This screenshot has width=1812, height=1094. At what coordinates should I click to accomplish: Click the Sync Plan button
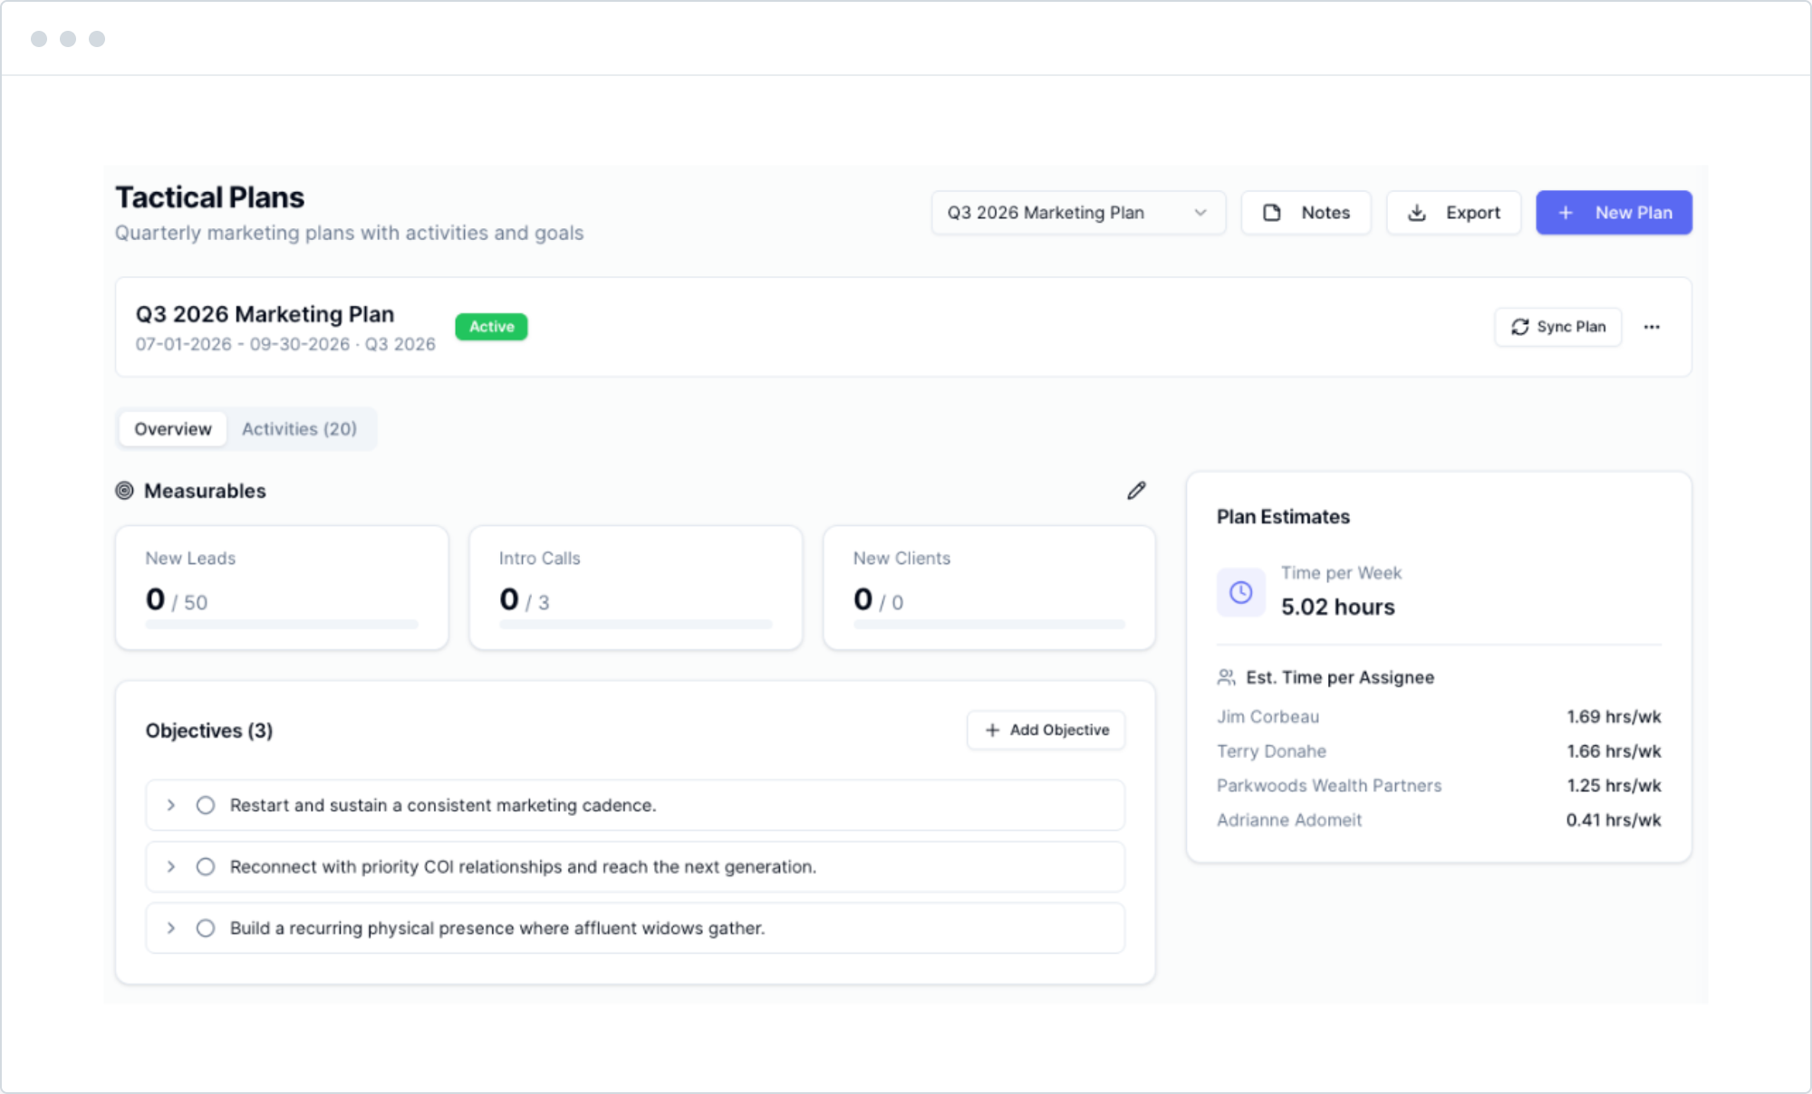[1557, 327]
